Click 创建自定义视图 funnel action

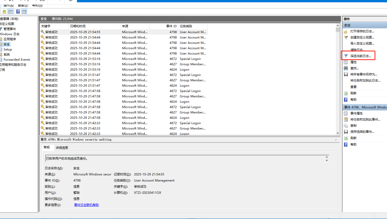point(362,37)
